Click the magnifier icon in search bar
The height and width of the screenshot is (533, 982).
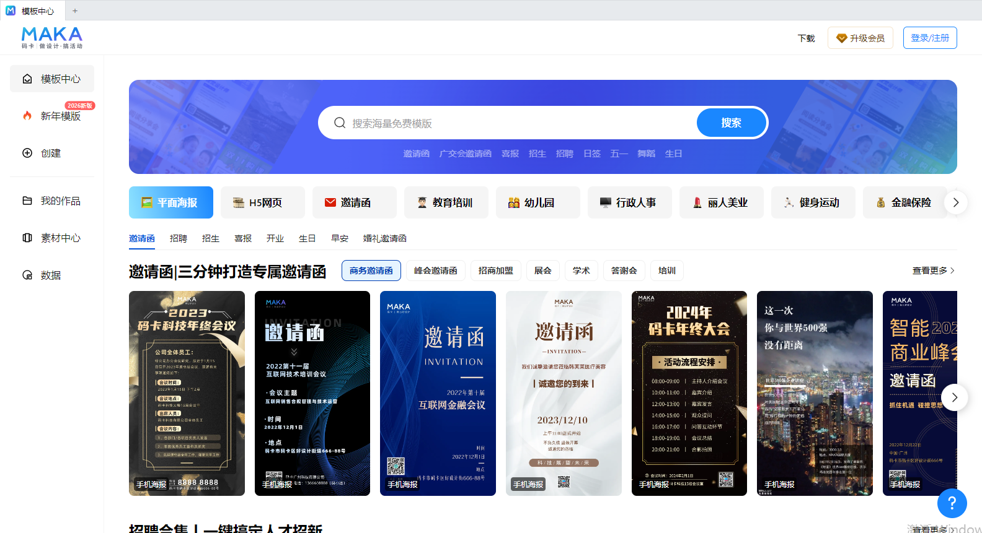click(340, 123)
